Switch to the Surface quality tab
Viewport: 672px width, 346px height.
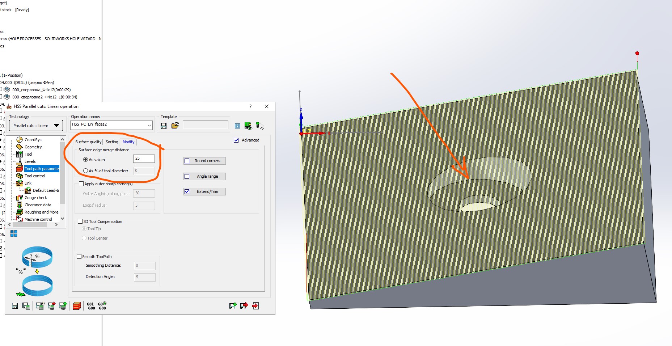[88, 142]
